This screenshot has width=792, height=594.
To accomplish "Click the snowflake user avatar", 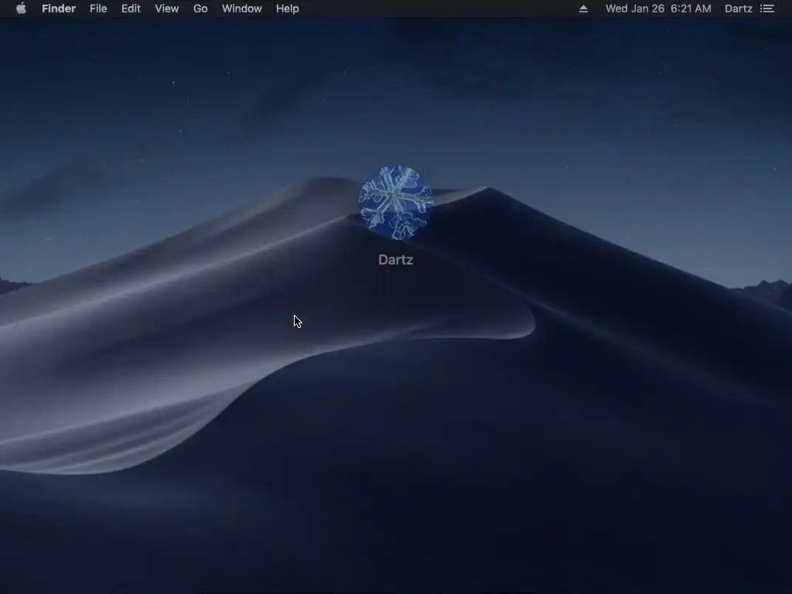I will click(395, 202).
